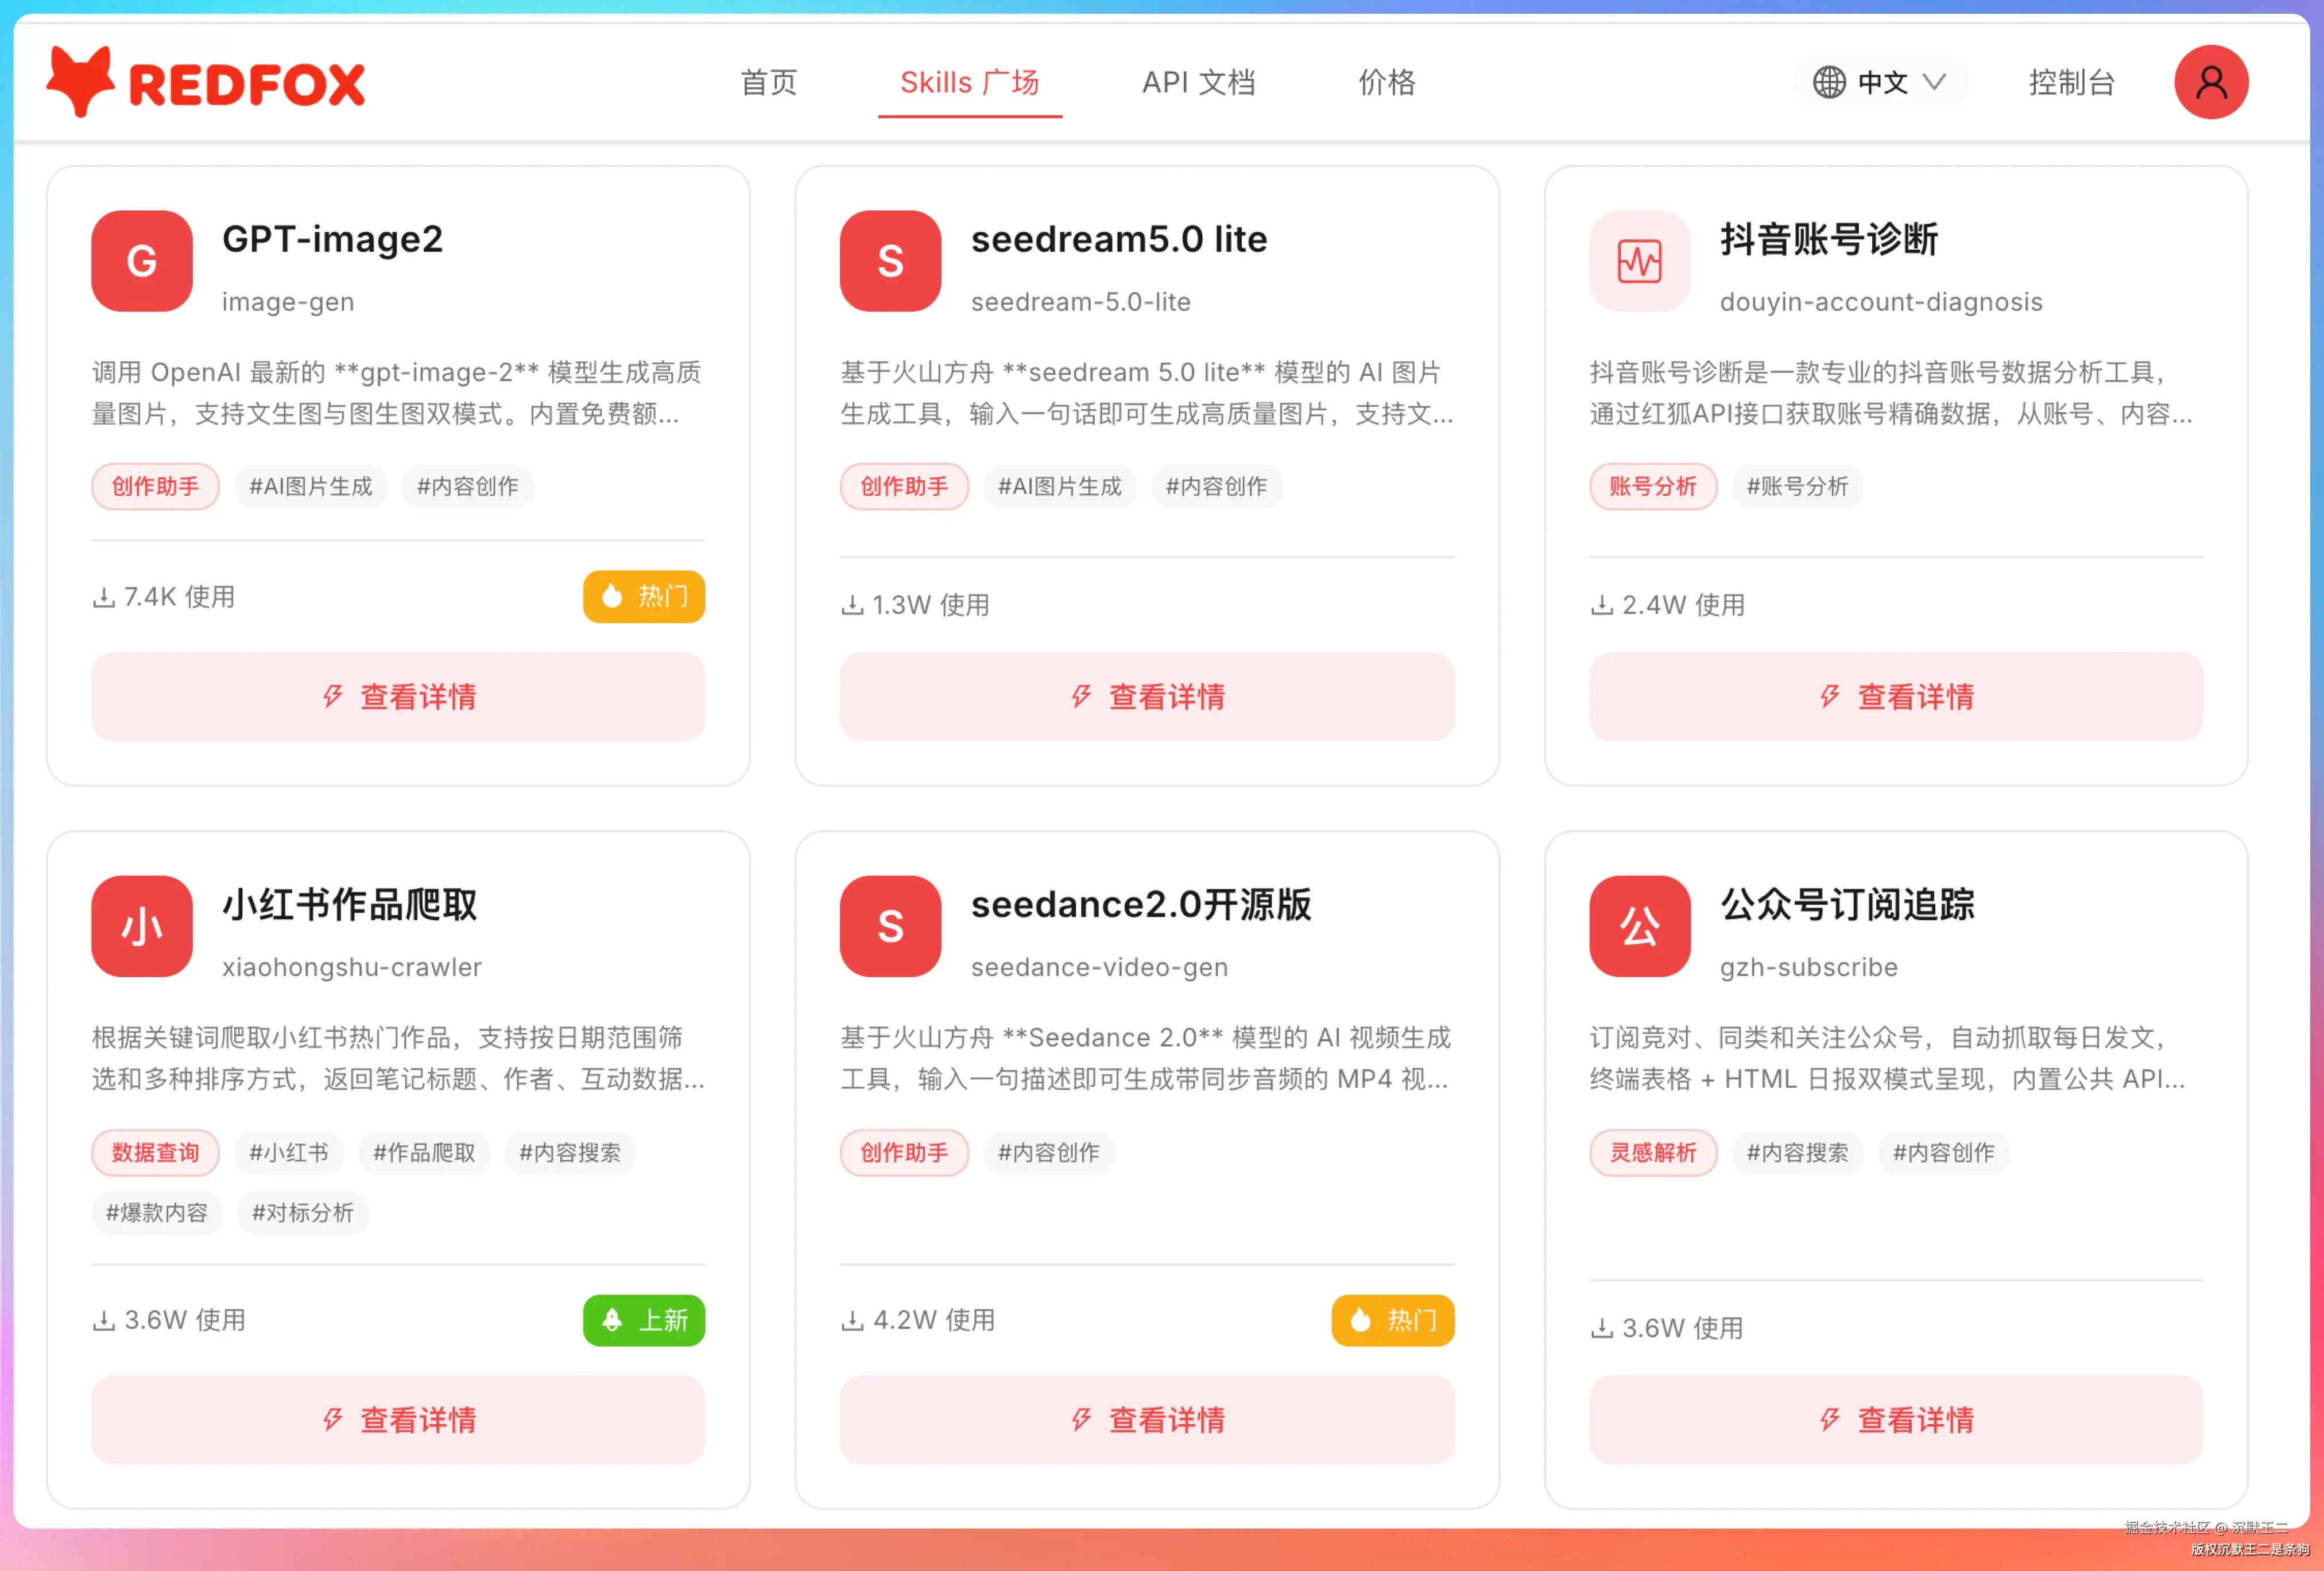
Task: Click the seedance-video-gen slug text
Action: (x=1099, y=967)
